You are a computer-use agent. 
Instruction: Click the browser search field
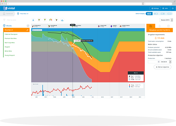[x=158, y=4]
